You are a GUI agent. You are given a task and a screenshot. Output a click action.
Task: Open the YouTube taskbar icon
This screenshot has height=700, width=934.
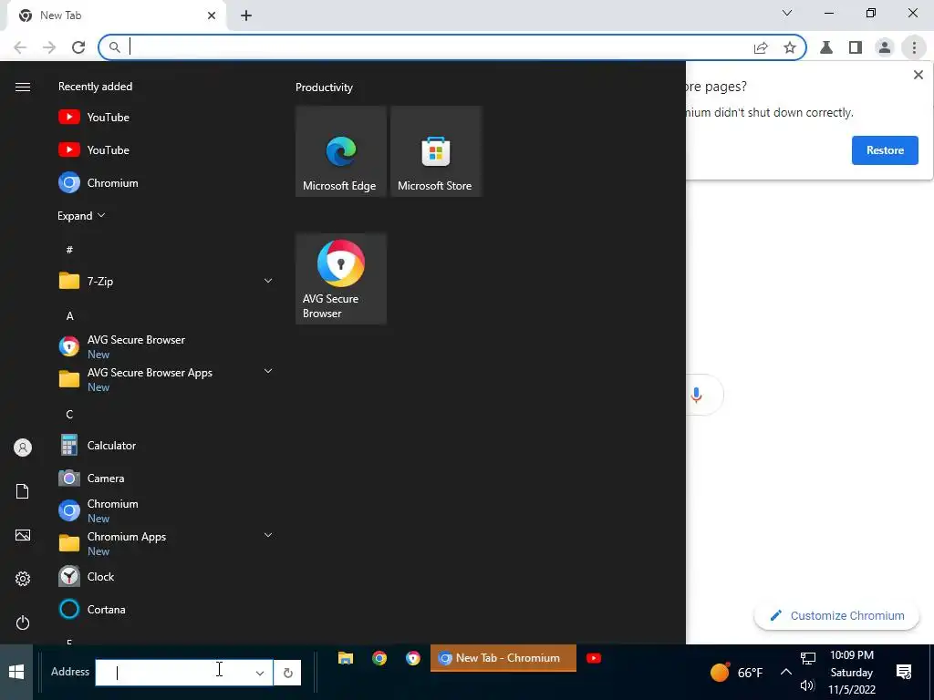pyautogui.click(x=594, y=658)
